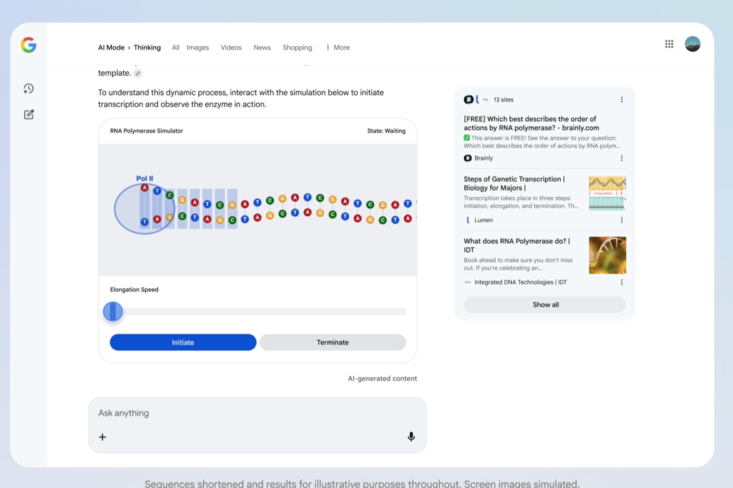733x488 pixels.
Task: Click the new chat compose icon
Action: pos(29,114)
